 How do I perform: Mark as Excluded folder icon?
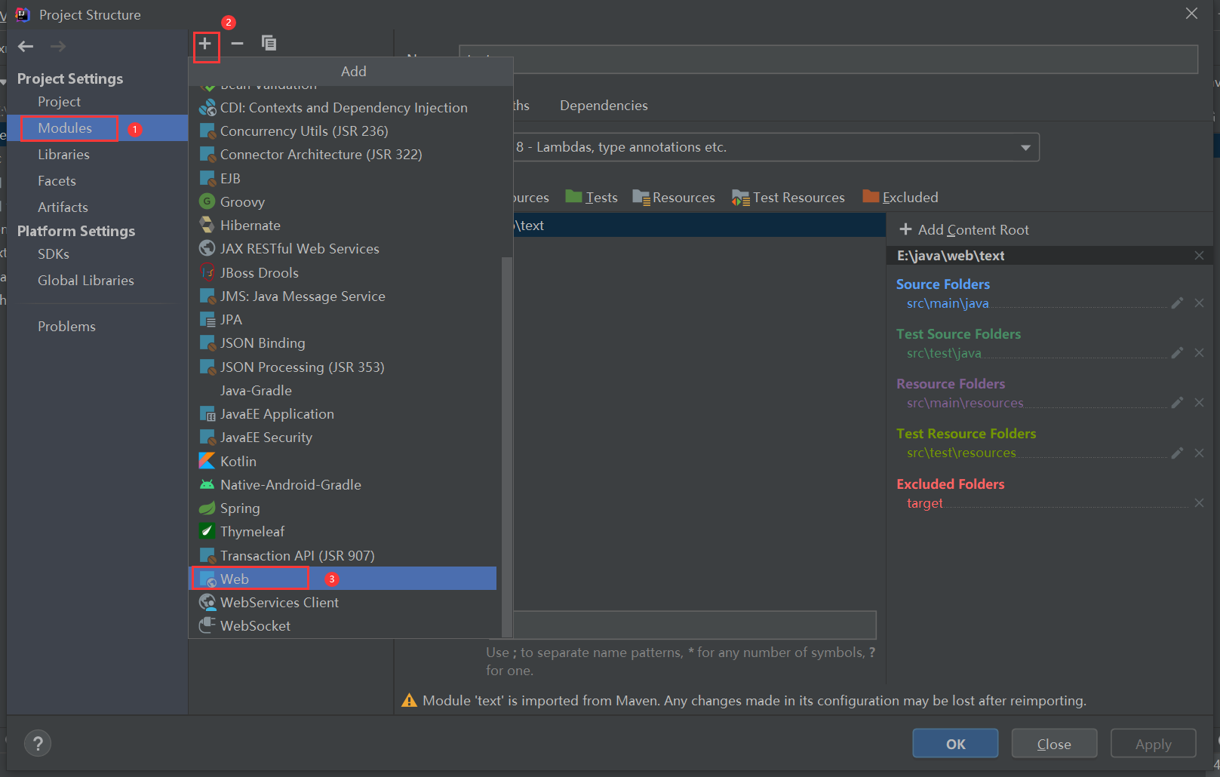(871, 197)
